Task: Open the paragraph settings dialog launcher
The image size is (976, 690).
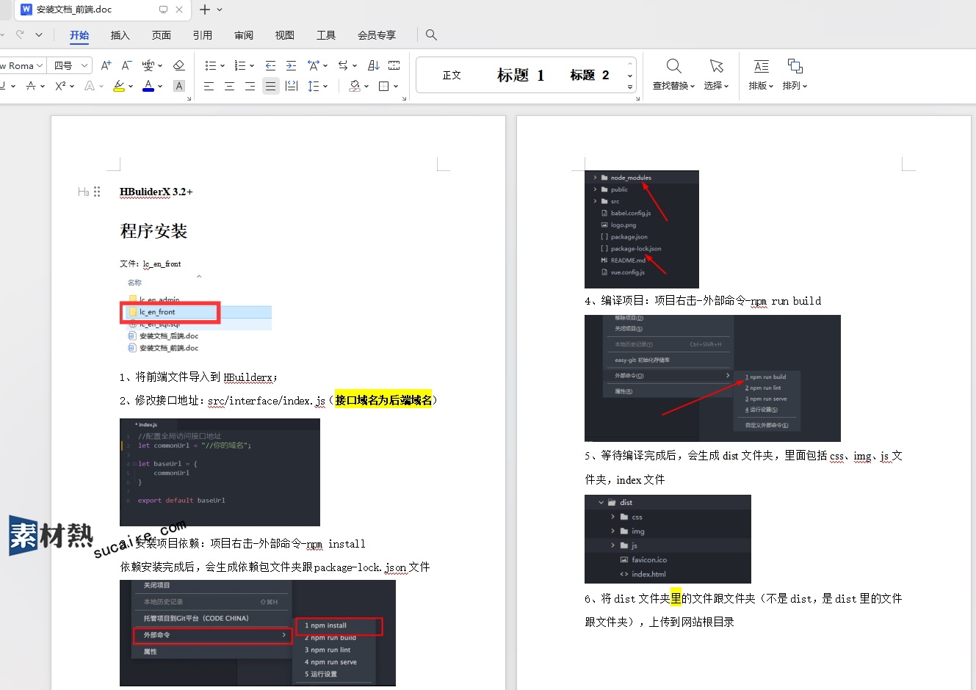Action: click(x=404, y=98)
